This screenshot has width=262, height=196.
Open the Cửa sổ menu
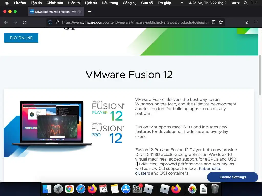(147, 3)
